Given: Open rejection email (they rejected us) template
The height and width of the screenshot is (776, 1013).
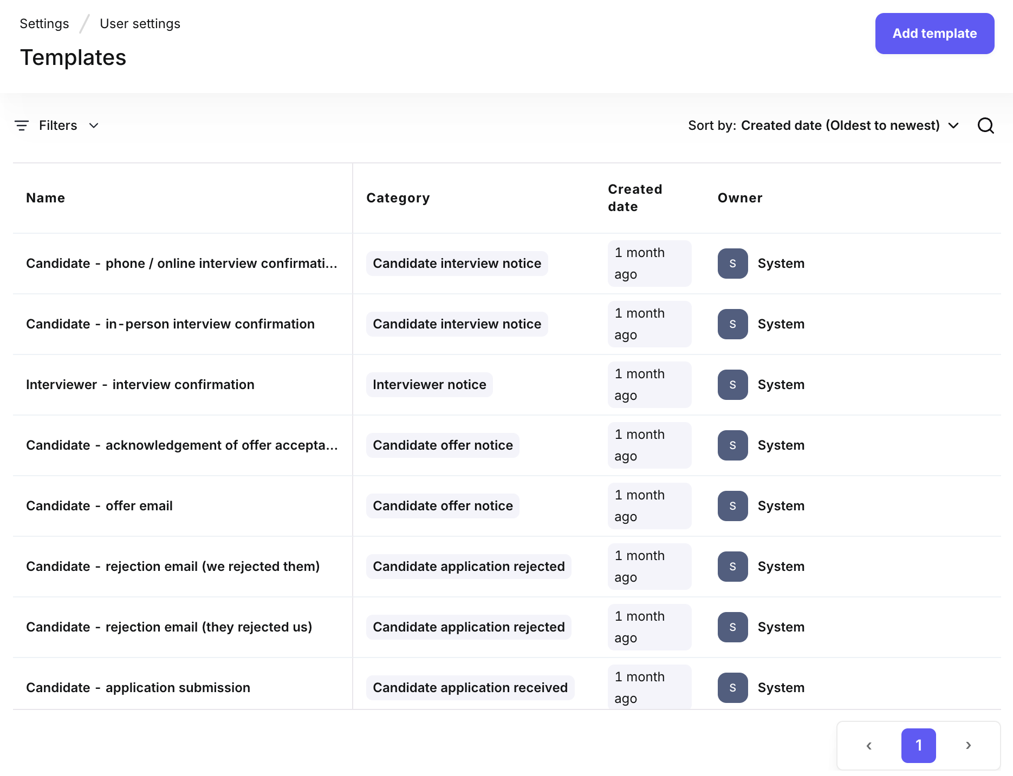Looking at the screenshot, I should [x=169, y=627].
